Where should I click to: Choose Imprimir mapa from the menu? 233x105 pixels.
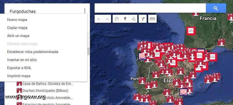tap(19, 76)
